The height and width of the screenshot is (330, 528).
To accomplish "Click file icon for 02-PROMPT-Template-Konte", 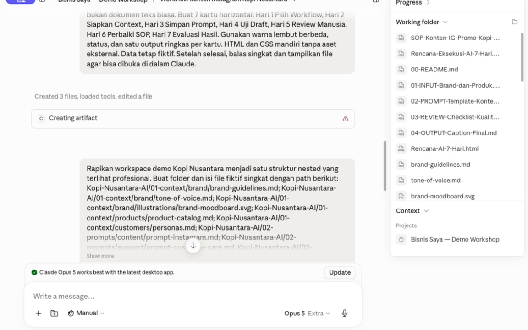I will click(401, 101).
